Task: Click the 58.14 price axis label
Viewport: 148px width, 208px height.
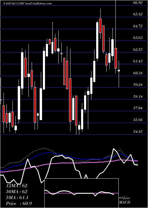Action: coord(138,96)
